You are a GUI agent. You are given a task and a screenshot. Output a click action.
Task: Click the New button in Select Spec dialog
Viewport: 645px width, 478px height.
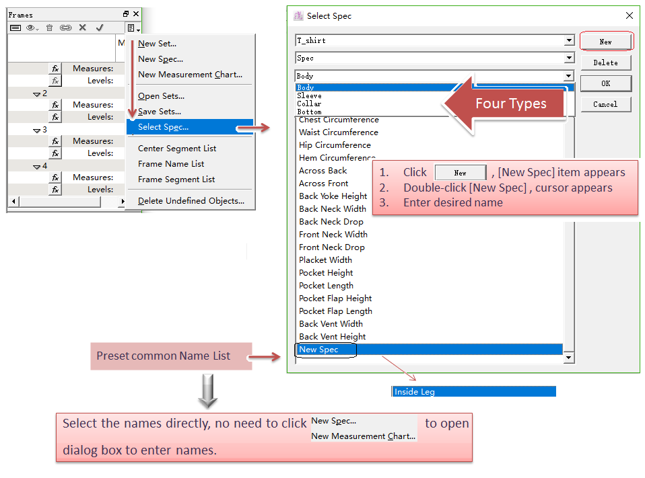click(605, 42)
